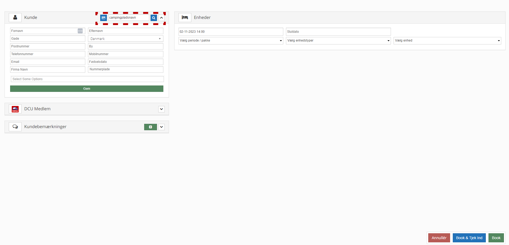The height and width of the screenshot is (245, 509).
Task: Open the Vælg enhedstyper dropdown
Action: (x=338, y=41)
